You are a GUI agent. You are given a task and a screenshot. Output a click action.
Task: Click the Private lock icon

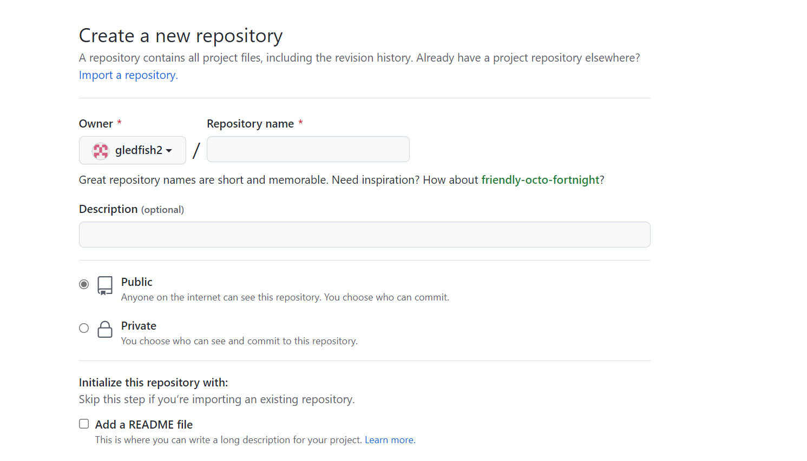[x=105, y=329]
